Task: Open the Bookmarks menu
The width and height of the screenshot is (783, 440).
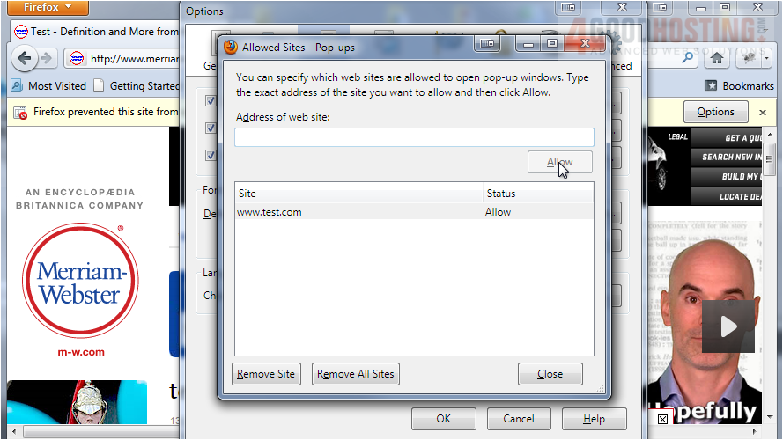Action: click(739, 85)
